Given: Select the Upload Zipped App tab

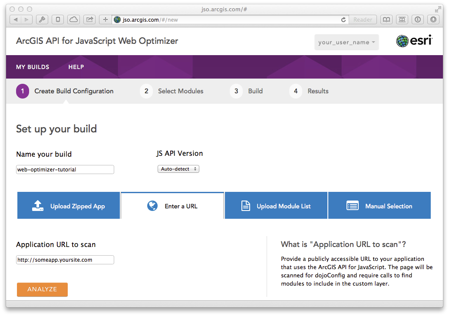Looking at the screenshot, I should [x=69, y=205].
